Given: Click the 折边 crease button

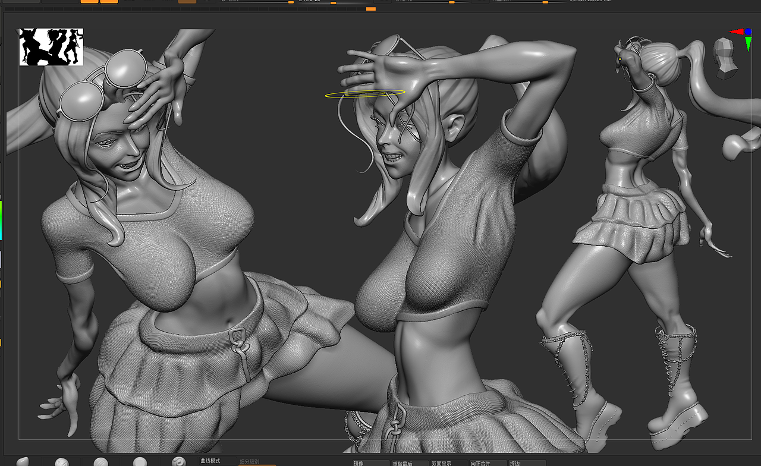Looking at the screenshot, I should [x=527, y=463].
